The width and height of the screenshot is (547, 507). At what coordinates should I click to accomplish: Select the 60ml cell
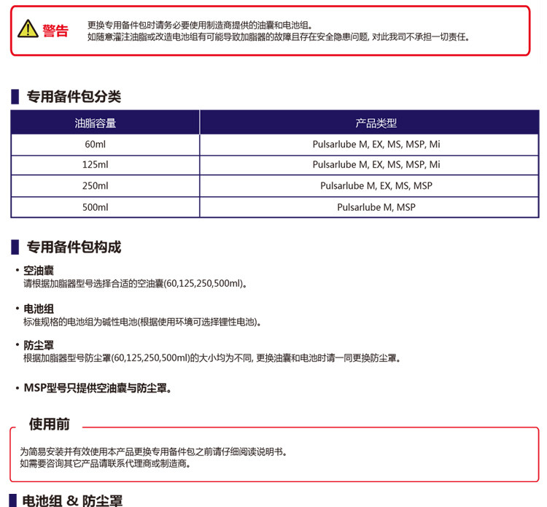pyautogui.click(x=105, y=144)
